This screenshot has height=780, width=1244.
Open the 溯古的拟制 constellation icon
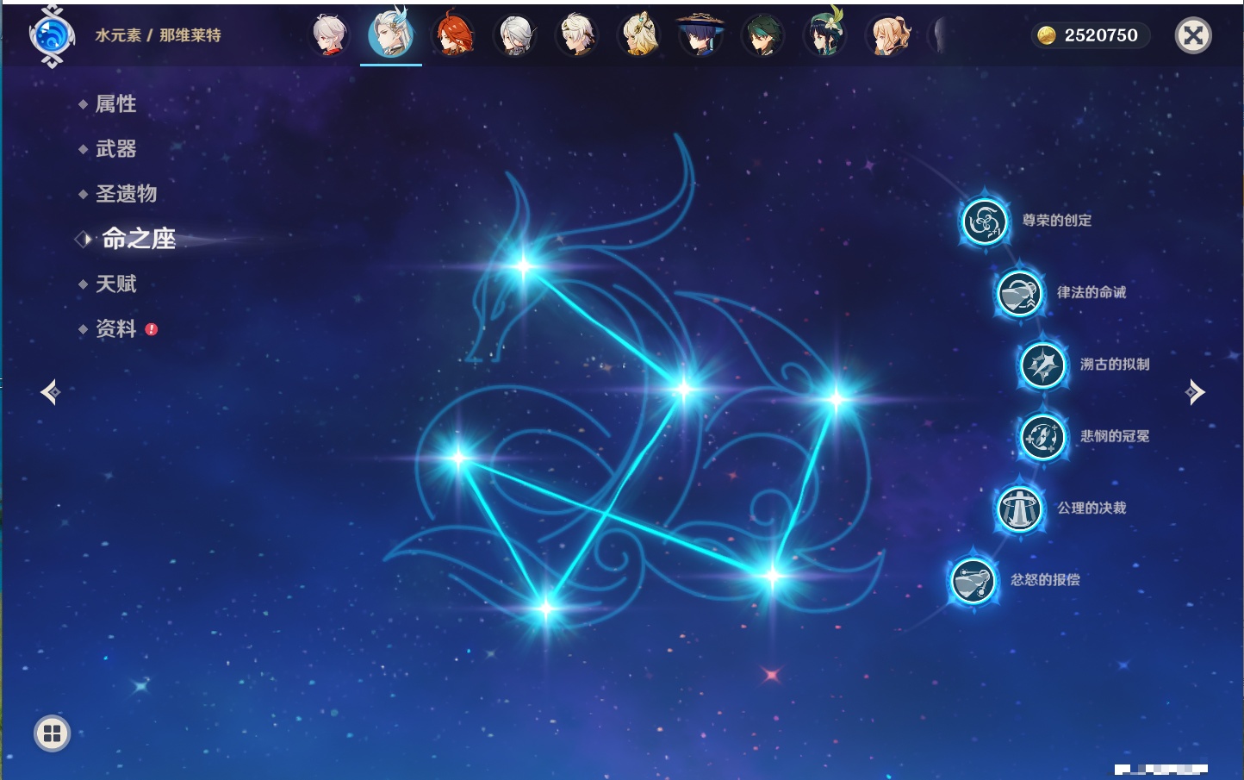1042,365
